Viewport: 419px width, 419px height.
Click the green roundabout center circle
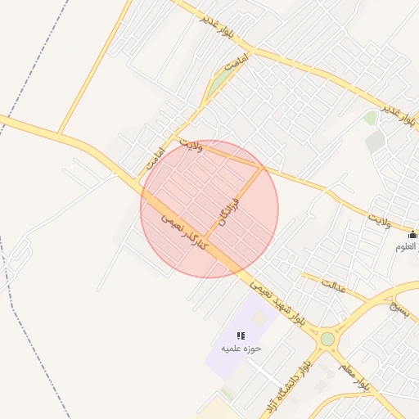(327, 339)
